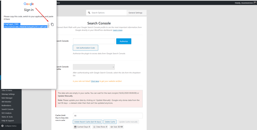Open the Search Console profile dropdown
Image resolution: width=257 pixels, height=130 pixels.
click(94, 67)
